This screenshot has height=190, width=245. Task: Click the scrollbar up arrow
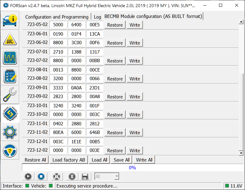click(x=241, y=22)
